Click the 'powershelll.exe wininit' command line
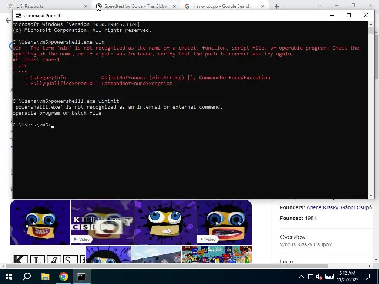 [66, 101]
